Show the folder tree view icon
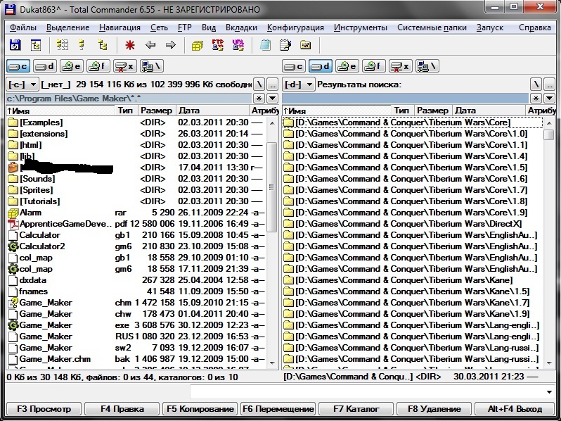 click(x=103, y=45)
